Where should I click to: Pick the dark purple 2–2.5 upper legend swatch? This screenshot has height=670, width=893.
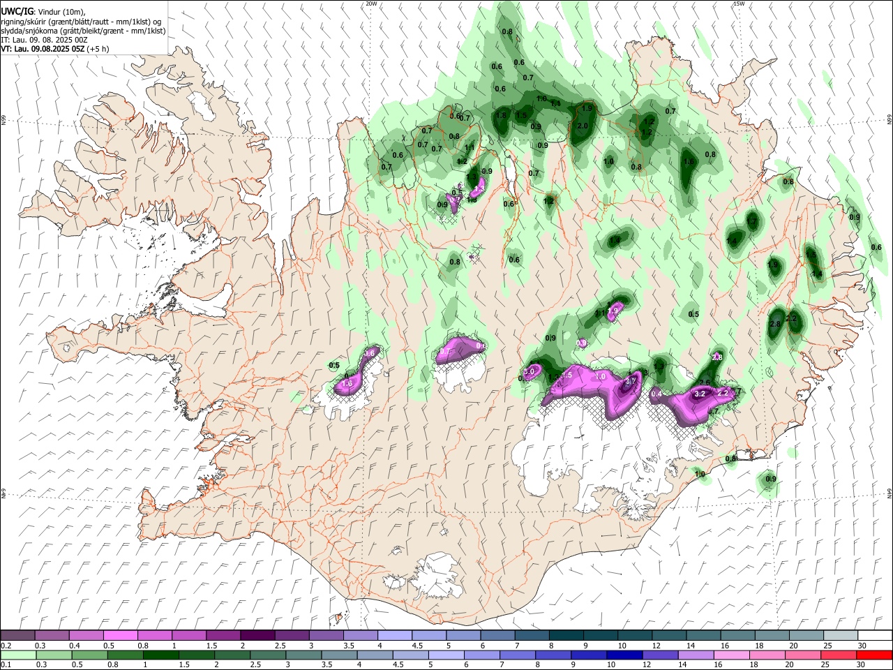(x=257, y=636)
